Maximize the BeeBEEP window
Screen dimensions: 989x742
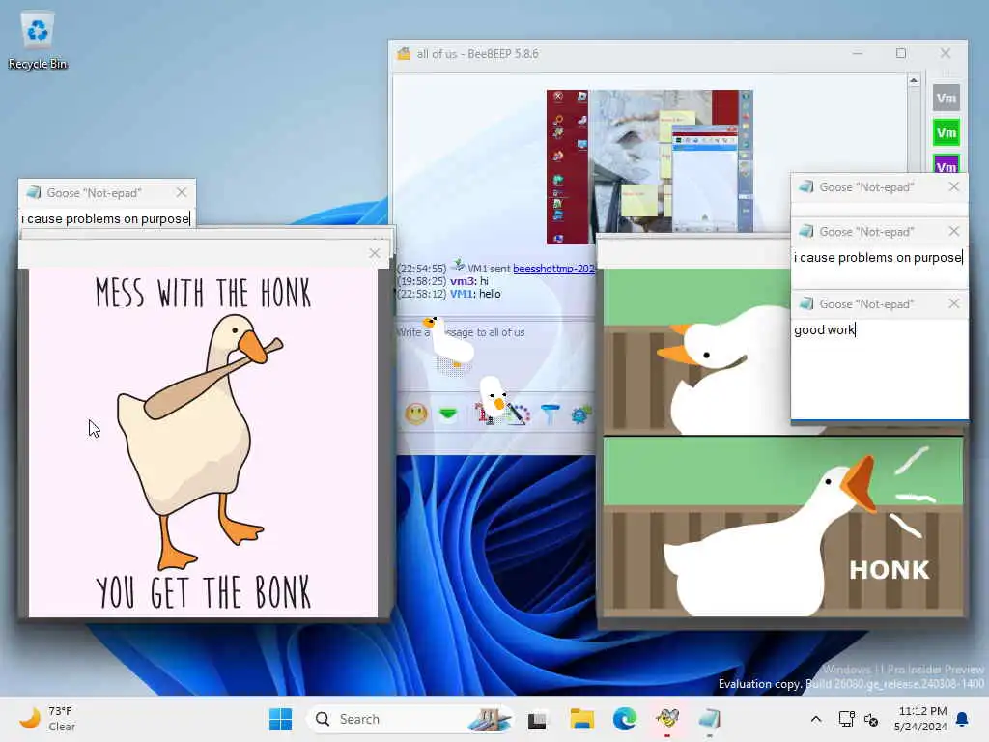click(901, 54)
